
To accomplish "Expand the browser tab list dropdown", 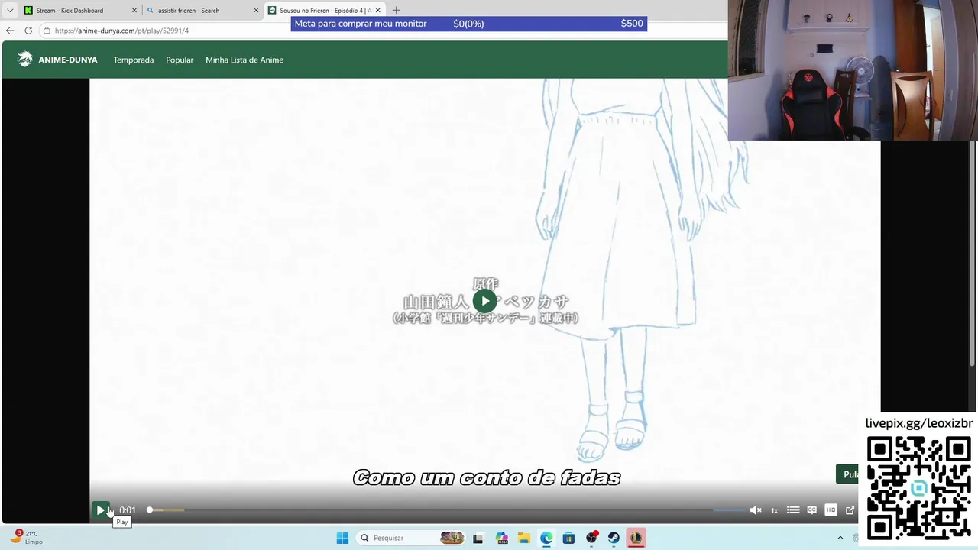I will click(10, 11).
